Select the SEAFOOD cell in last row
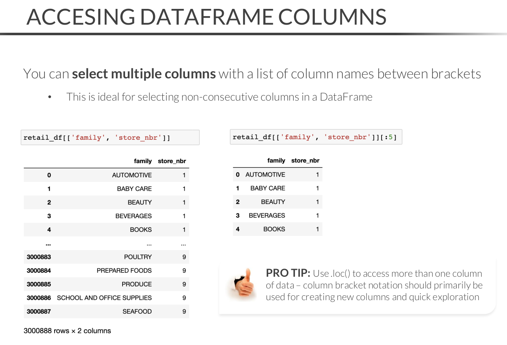Viewport: 507px width, 345px height. tap(137, 311)
